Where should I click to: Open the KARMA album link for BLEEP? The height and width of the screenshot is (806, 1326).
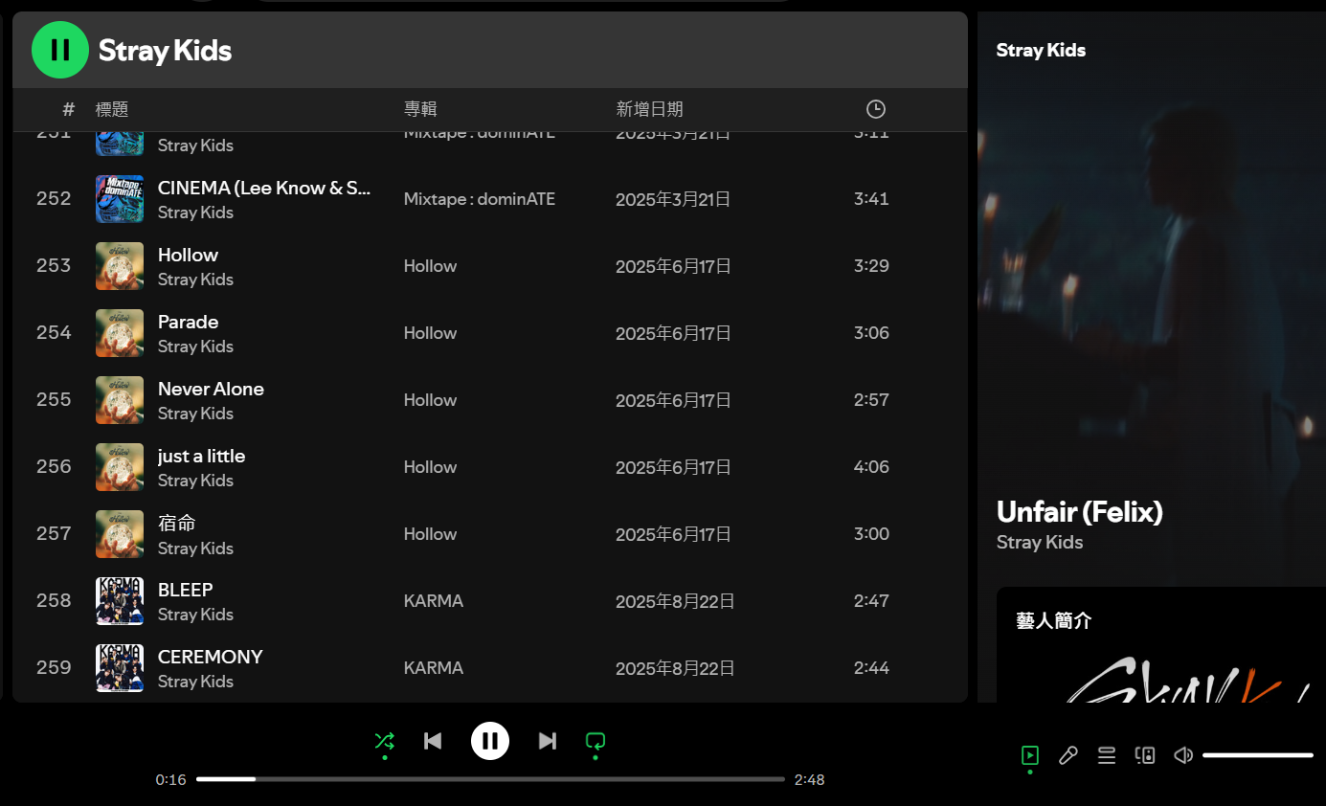(434, 601)
